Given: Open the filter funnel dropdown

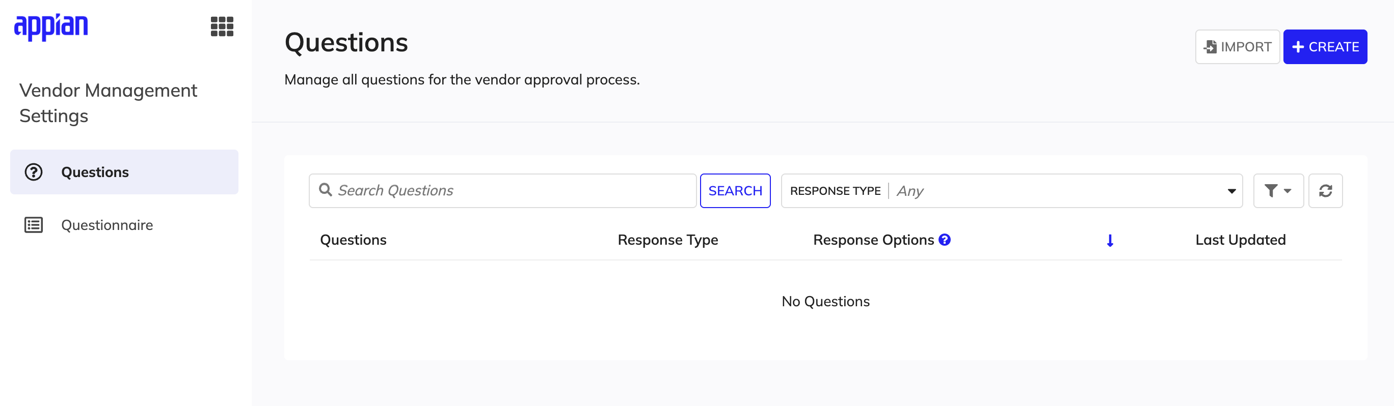Looking at the screenshot, I should 1278,191.
